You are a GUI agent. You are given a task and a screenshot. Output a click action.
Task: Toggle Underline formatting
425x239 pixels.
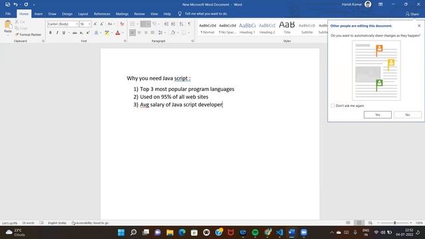(x=64, y=33)
